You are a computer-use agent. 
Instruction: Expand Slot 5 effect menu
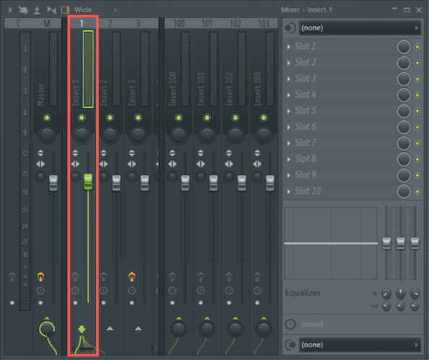click(x=288, y=111)
